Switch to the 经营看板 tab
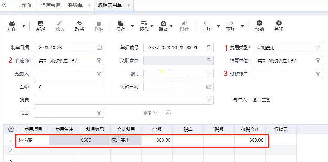Viewport: 328px width, 162px height. pos(51,6)
